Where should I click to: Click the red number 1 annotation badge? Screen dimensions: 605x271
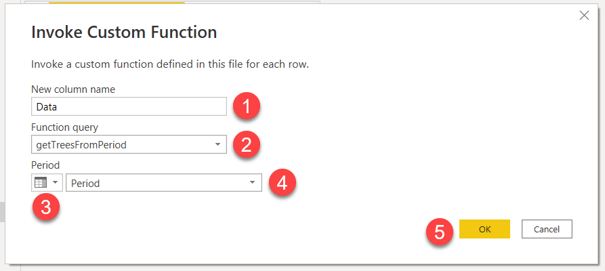click(x=247, y=106)
